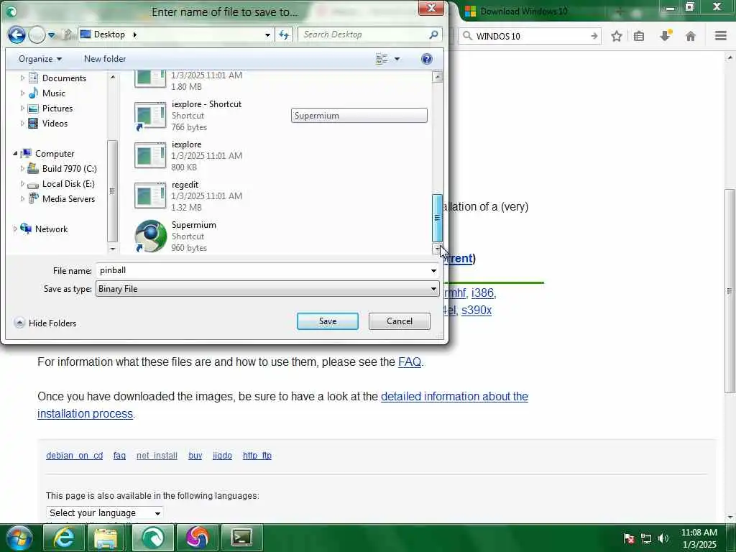This screenshot has height=552, width=736.
Task: Select the Music library
Action: (53, 93)
